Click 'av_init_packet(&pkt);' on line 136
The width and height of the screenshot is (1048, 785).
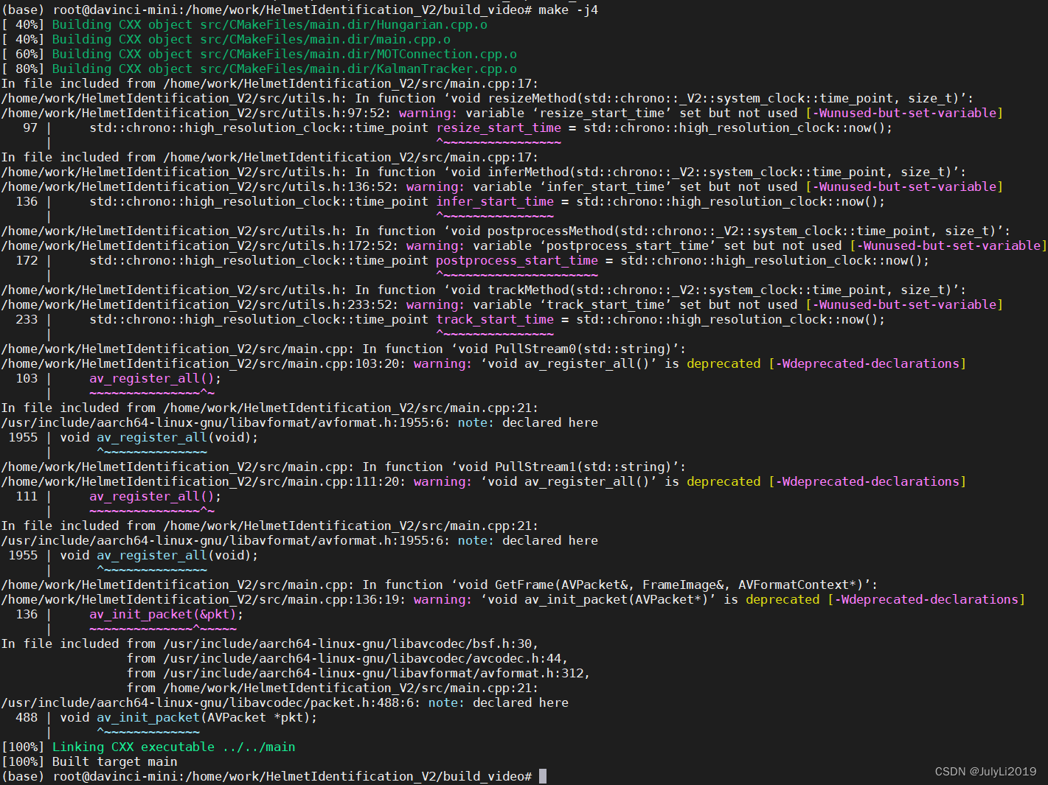pyautogui.click(x=167, y=614)
